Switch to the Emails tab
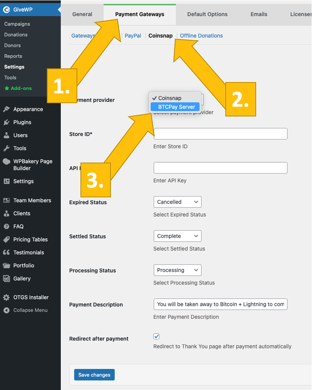 (x=259, y=14)
